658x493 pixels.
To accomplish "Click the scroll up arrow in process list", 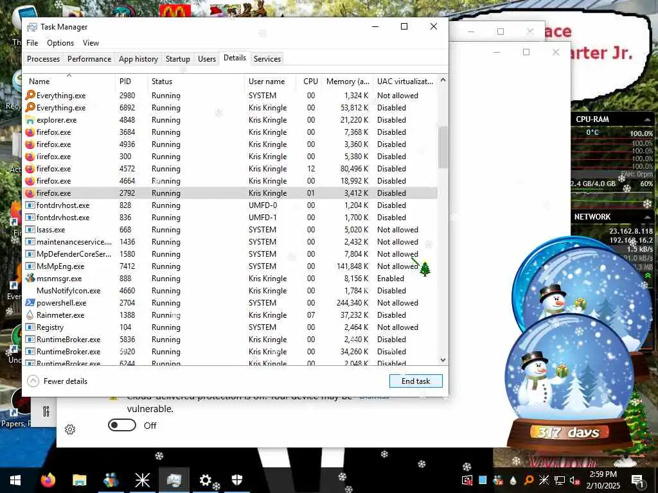I will pos(443,80).
